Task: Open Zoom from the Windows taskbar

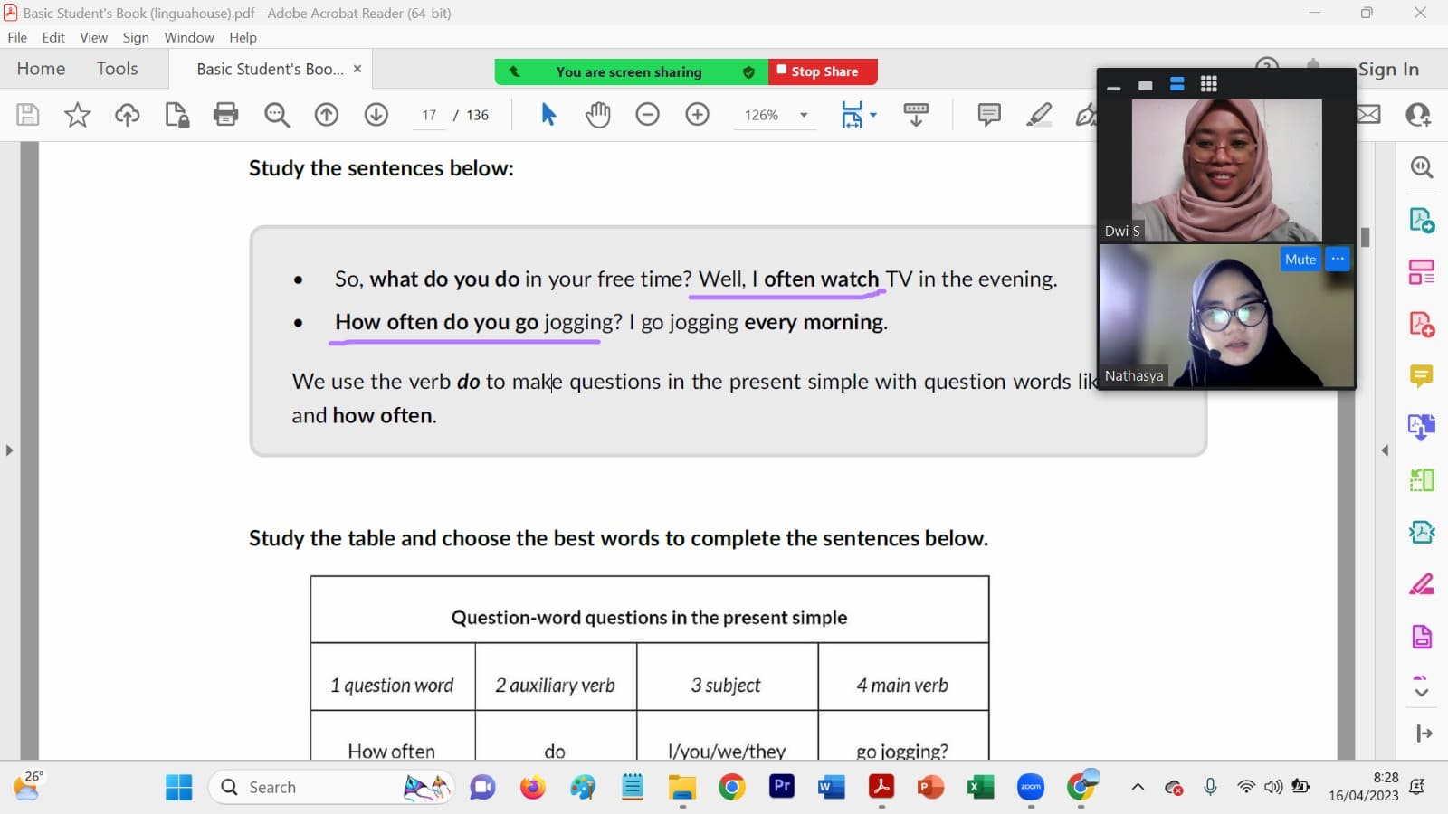Action: click(x=1030, y=787)
